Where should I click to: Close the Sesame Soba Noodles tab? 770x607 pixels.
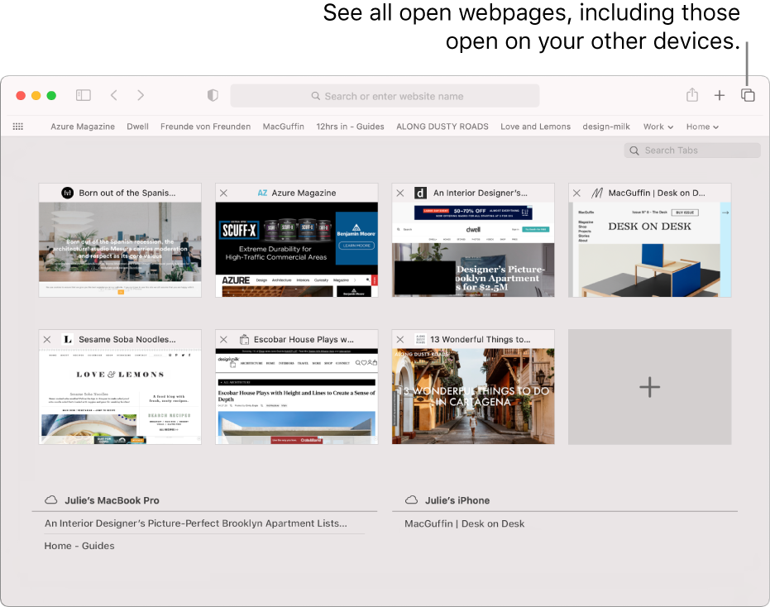click(47, 339)
